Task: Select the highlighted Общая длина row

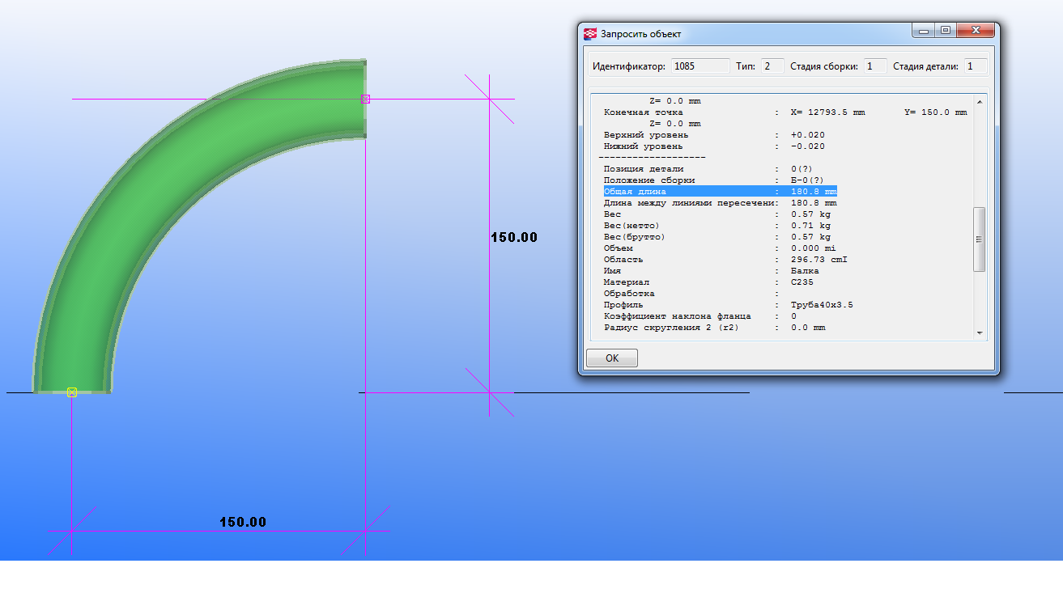Action: click(x=720, y=192)
